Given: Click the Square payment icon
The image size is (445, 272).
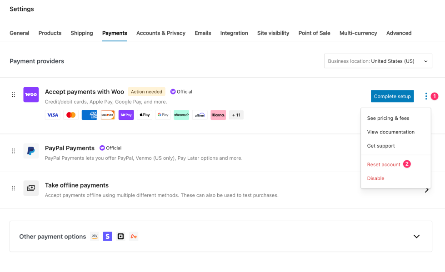Looking at the screenshot, I should pyautogui.click(x=120, y=236).
